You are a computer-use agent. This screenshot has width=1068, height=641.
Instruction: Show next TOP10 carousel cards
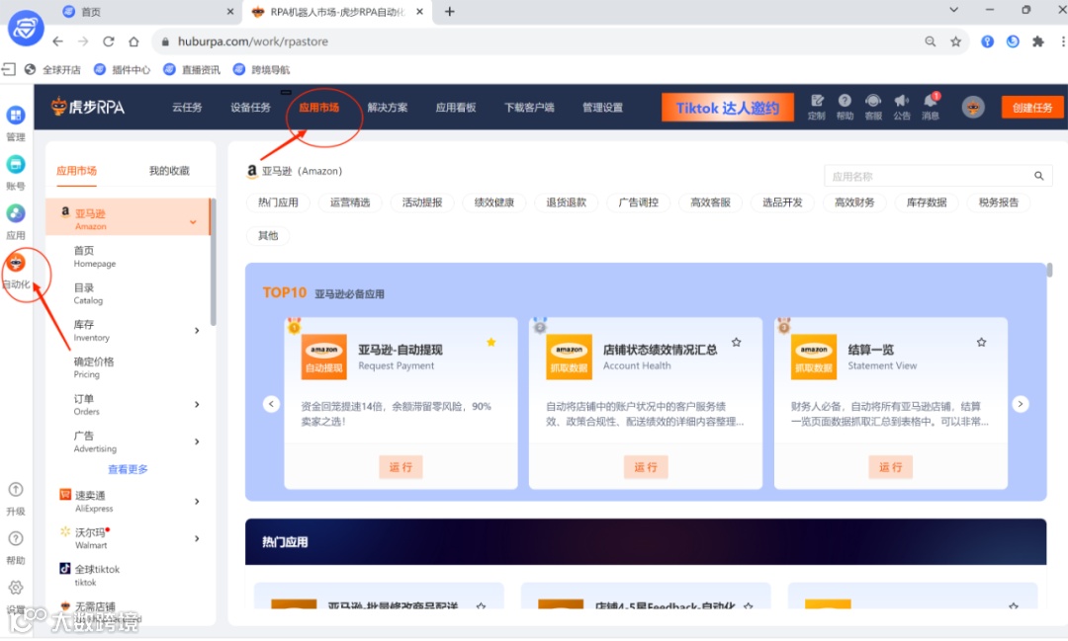1021,404
